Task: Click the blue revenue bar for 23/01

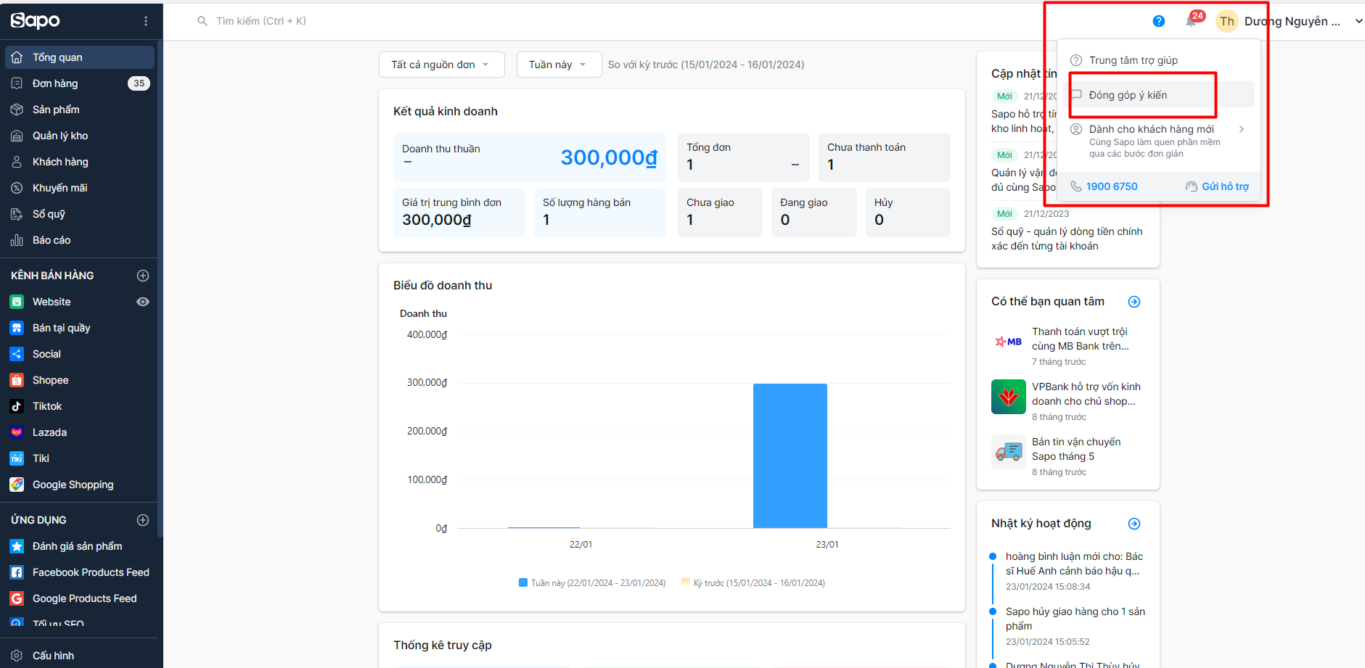Action: tap(790, 455)
